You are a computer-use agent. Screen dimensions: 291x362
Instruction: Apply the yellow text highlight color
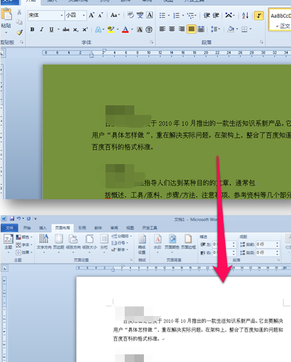tap(111, 29)
